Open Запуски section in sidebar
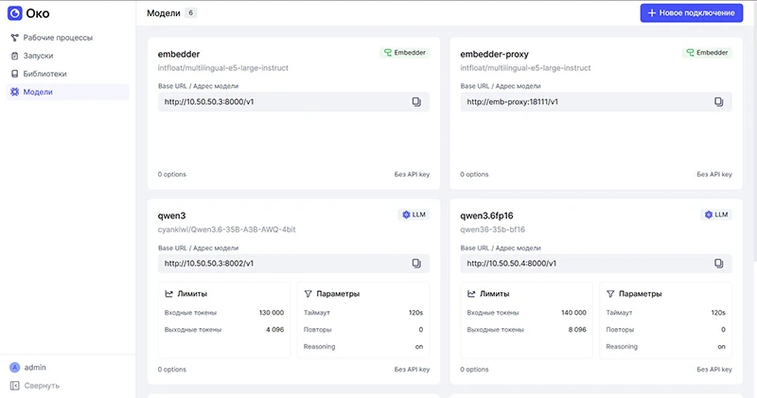The width and height of the screenshot is (757, 398). click(67, 56)
